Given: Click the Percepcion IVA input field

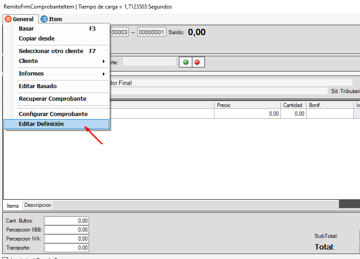Looking at the screenshot, I should [67, 239].
